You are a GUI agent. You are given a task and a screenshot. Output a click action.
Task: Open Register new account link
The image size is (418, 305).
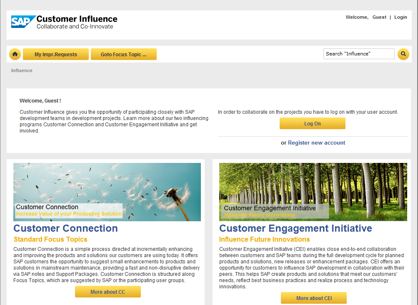(316, 143)
